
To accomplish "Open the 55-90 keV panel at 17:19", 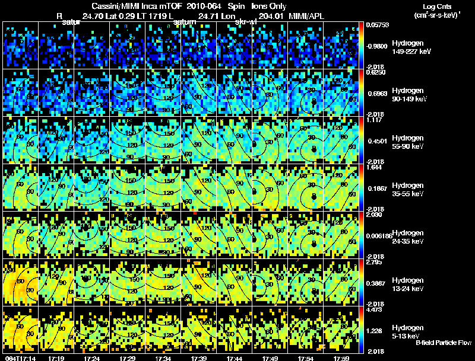I will pyautogui.click(x=56, y=140).
